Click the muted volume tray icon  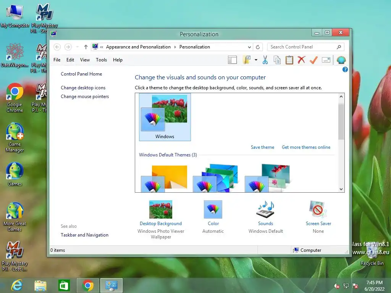(x=336, y=286)
